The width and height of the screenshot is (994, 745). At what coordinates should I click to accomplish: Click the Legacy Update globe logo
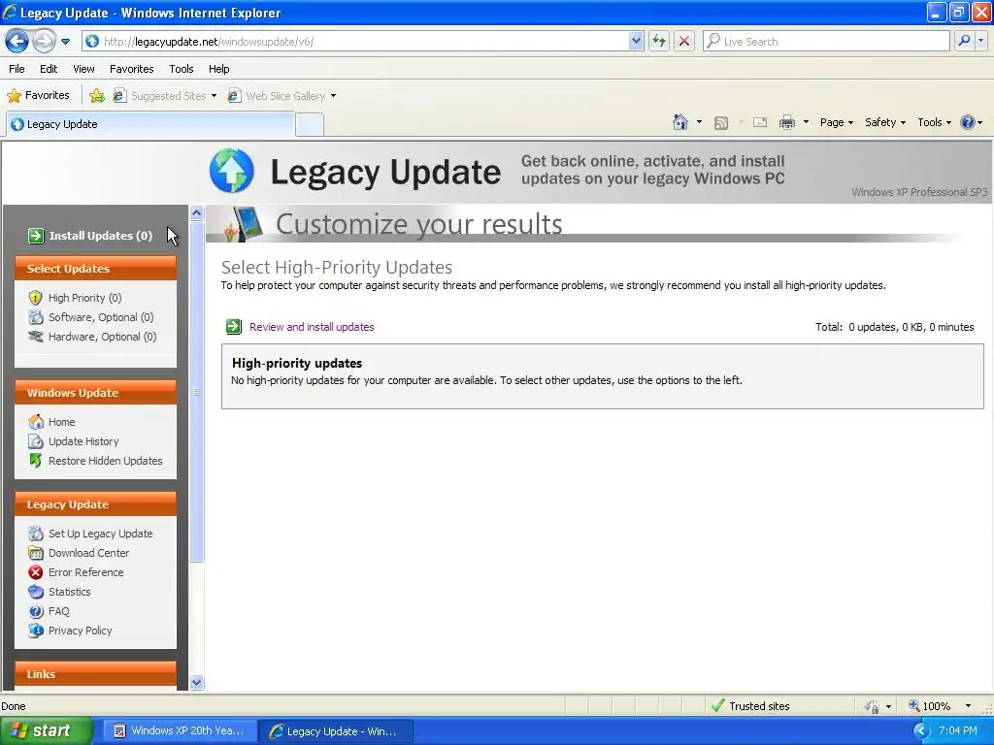pos(232,171)
